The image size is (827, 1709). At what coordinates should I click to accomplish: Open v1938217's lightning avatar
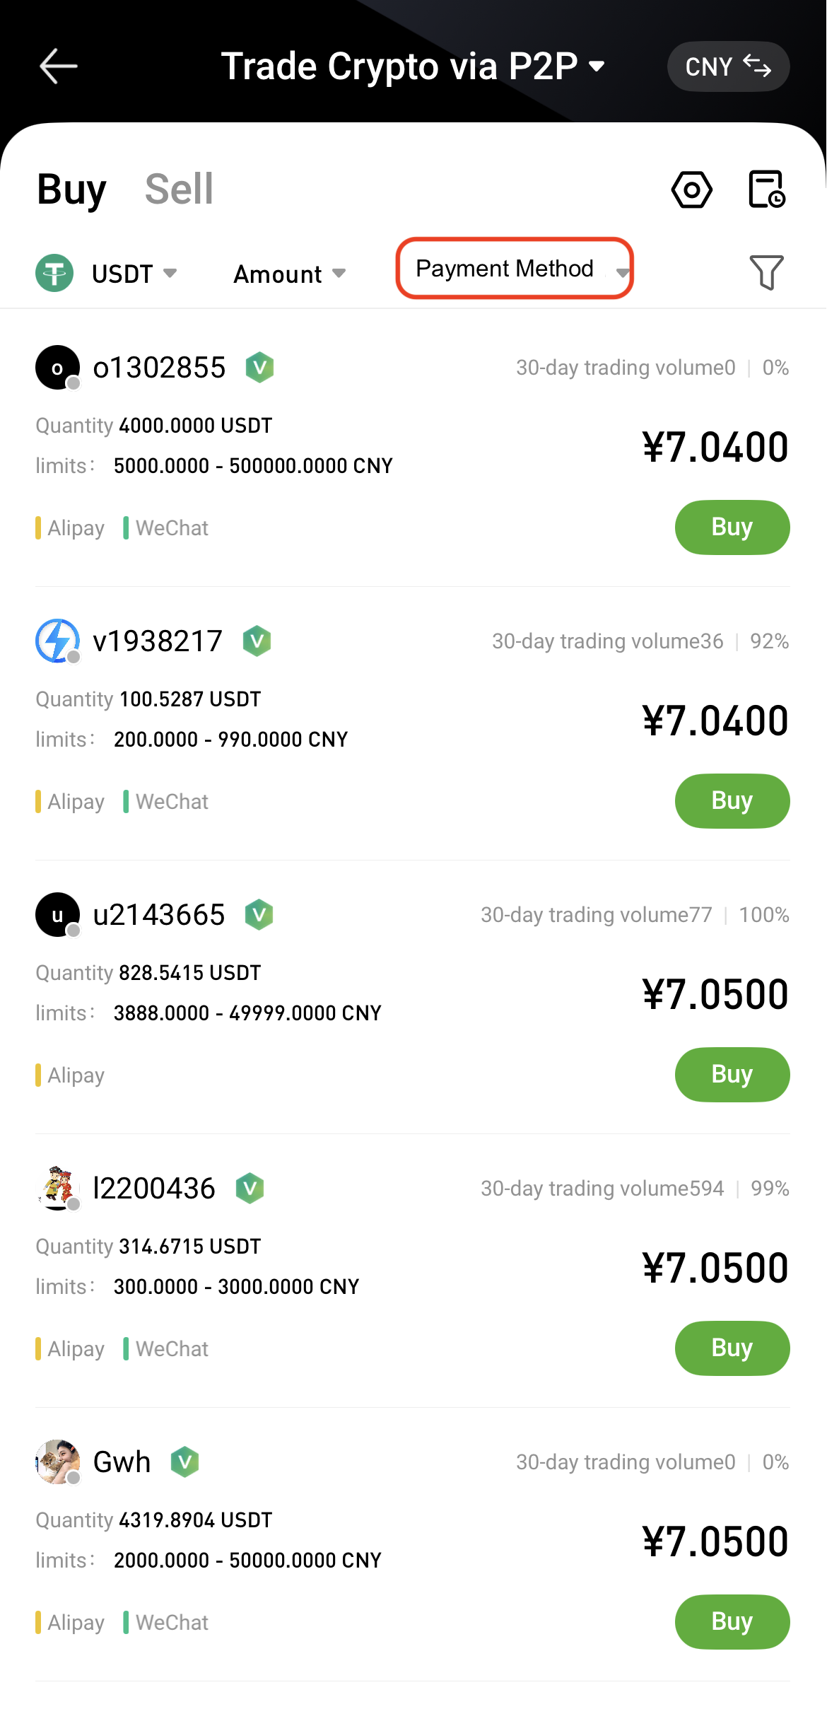[x=57, y=641]
